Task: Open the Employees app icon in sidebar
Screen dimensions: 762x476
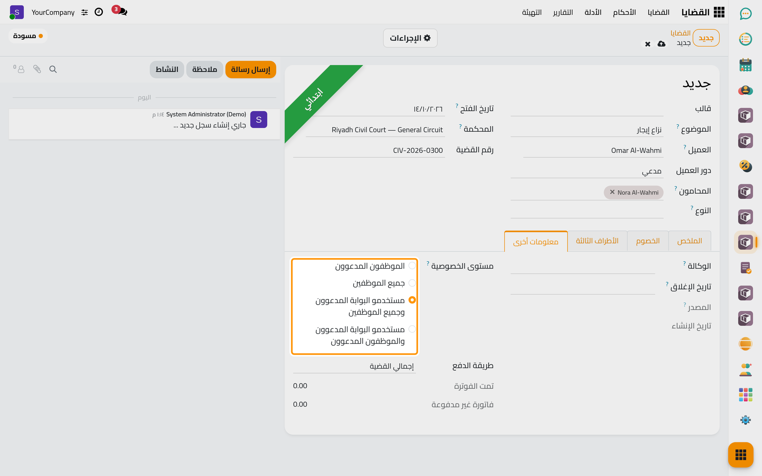Action: click(745, 369)
